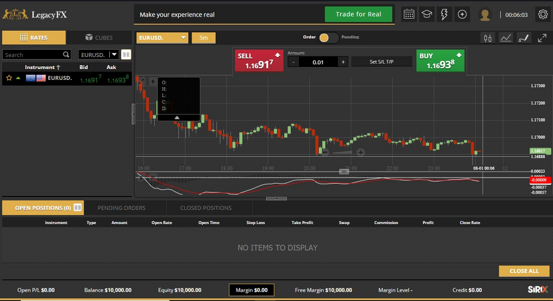Click the Ask price 1.16938 in rates
This screenshot has height=301, width=553.
point(117,79)
